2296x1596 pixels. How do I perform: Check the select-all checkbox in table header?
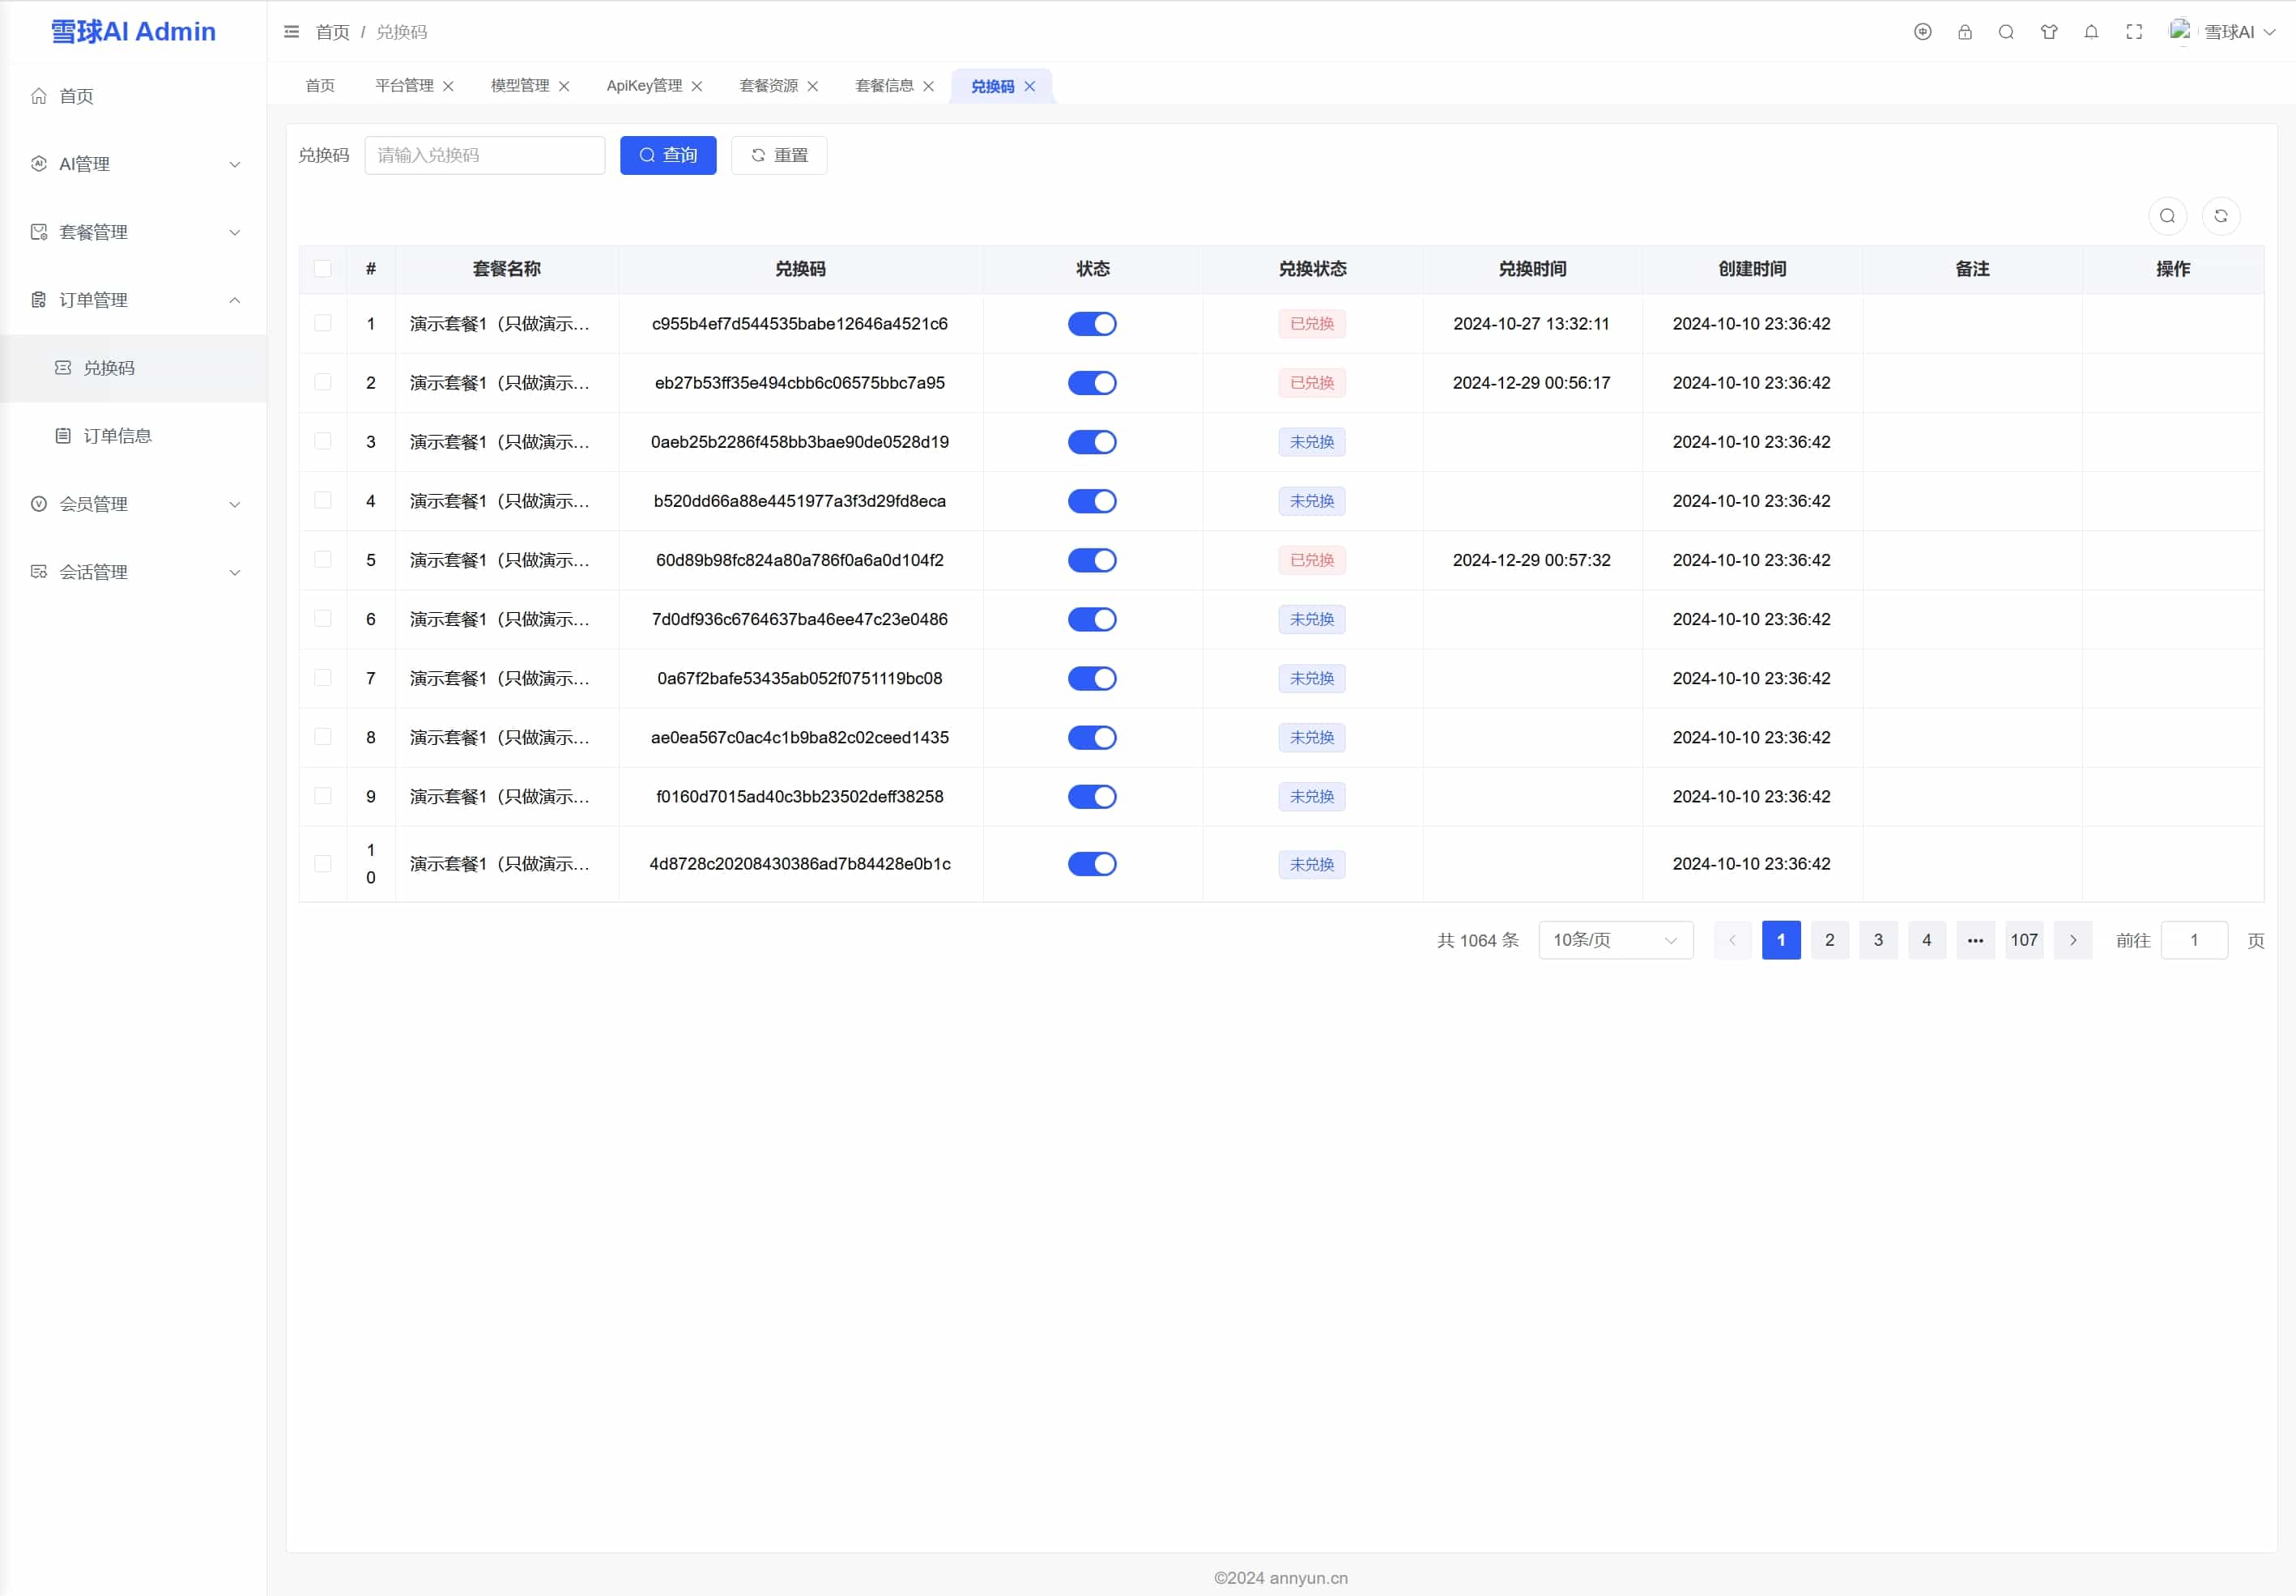pyautogui.click(x=323, y=268)
